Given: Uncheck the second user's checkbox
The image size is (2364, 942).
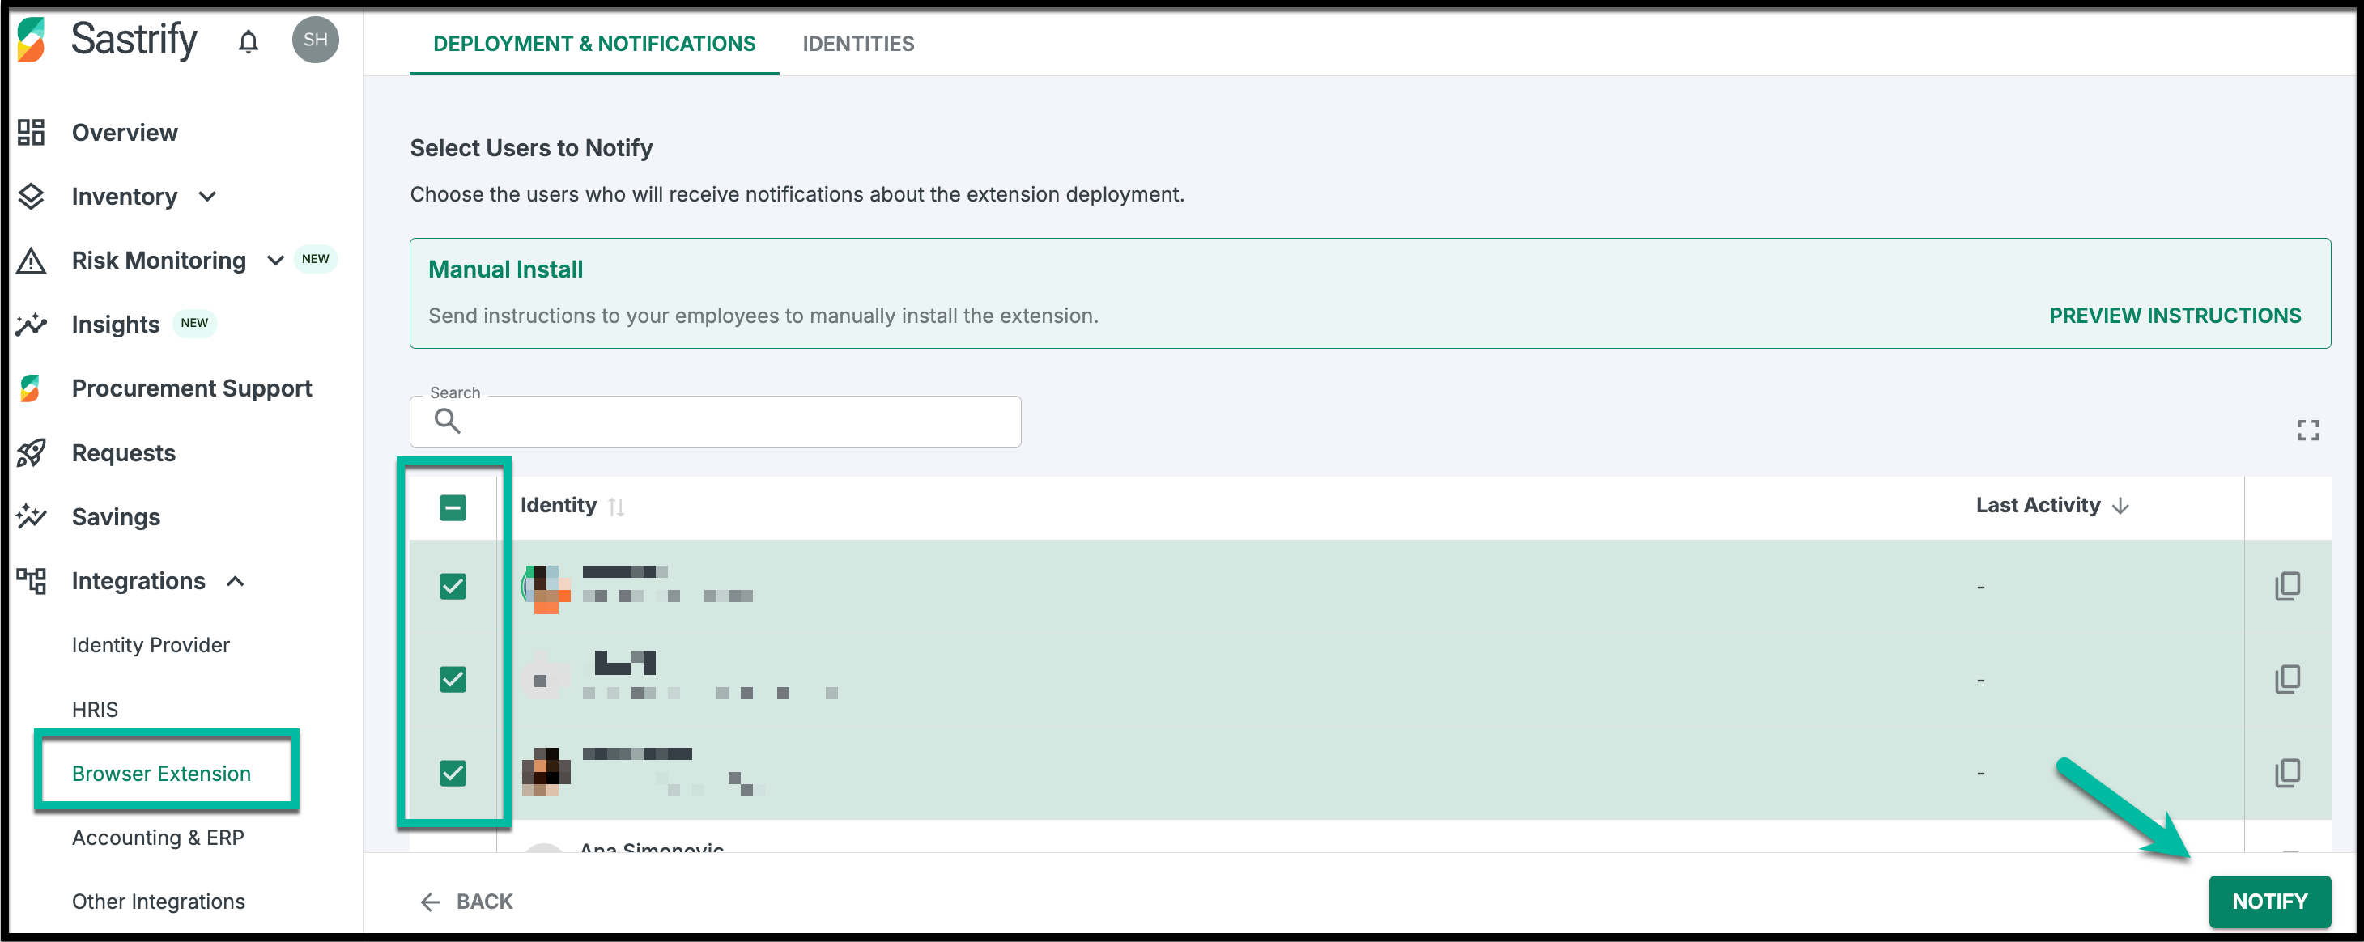Looking at the screenshot, I should pos(453,680).
